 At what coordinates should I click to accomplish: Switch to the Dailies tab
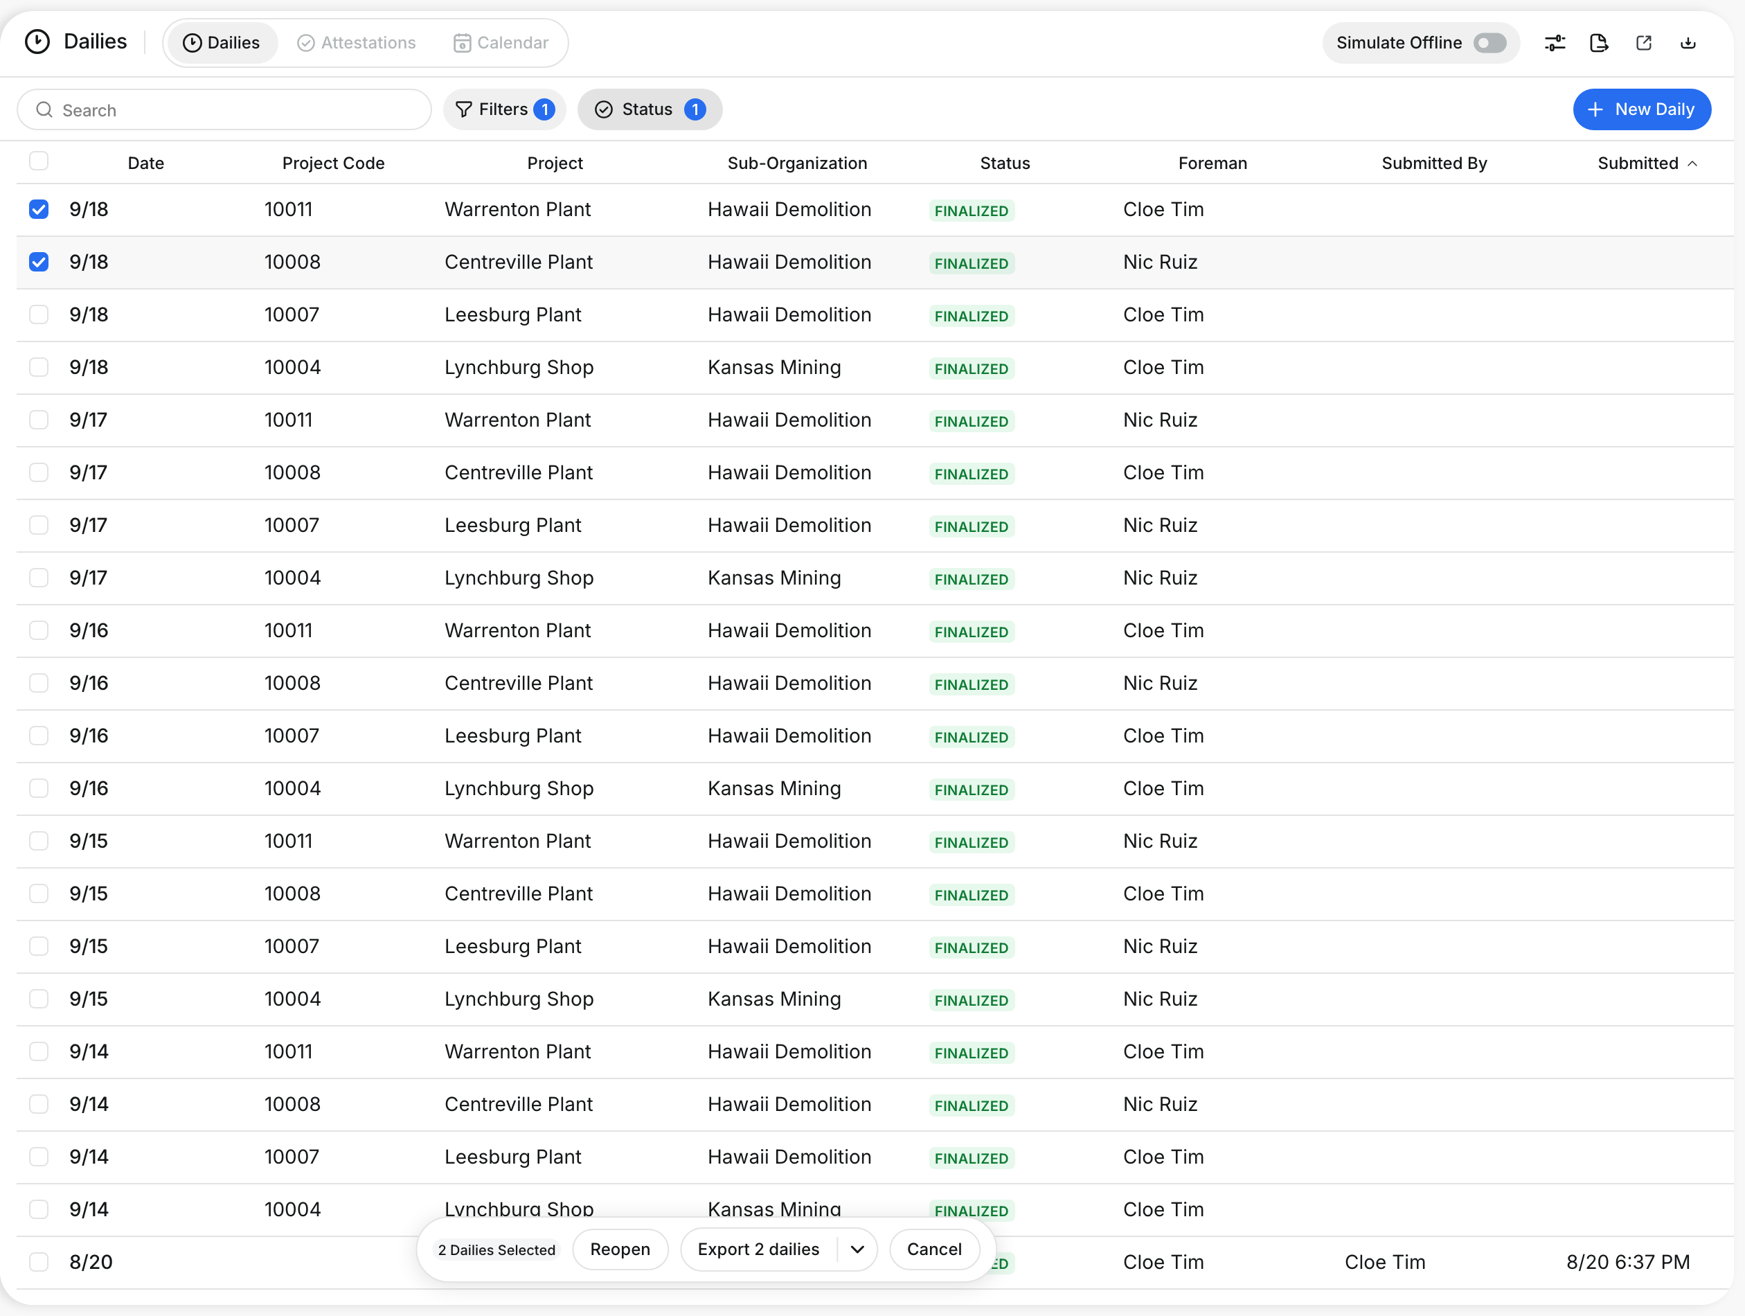point(221,43)
